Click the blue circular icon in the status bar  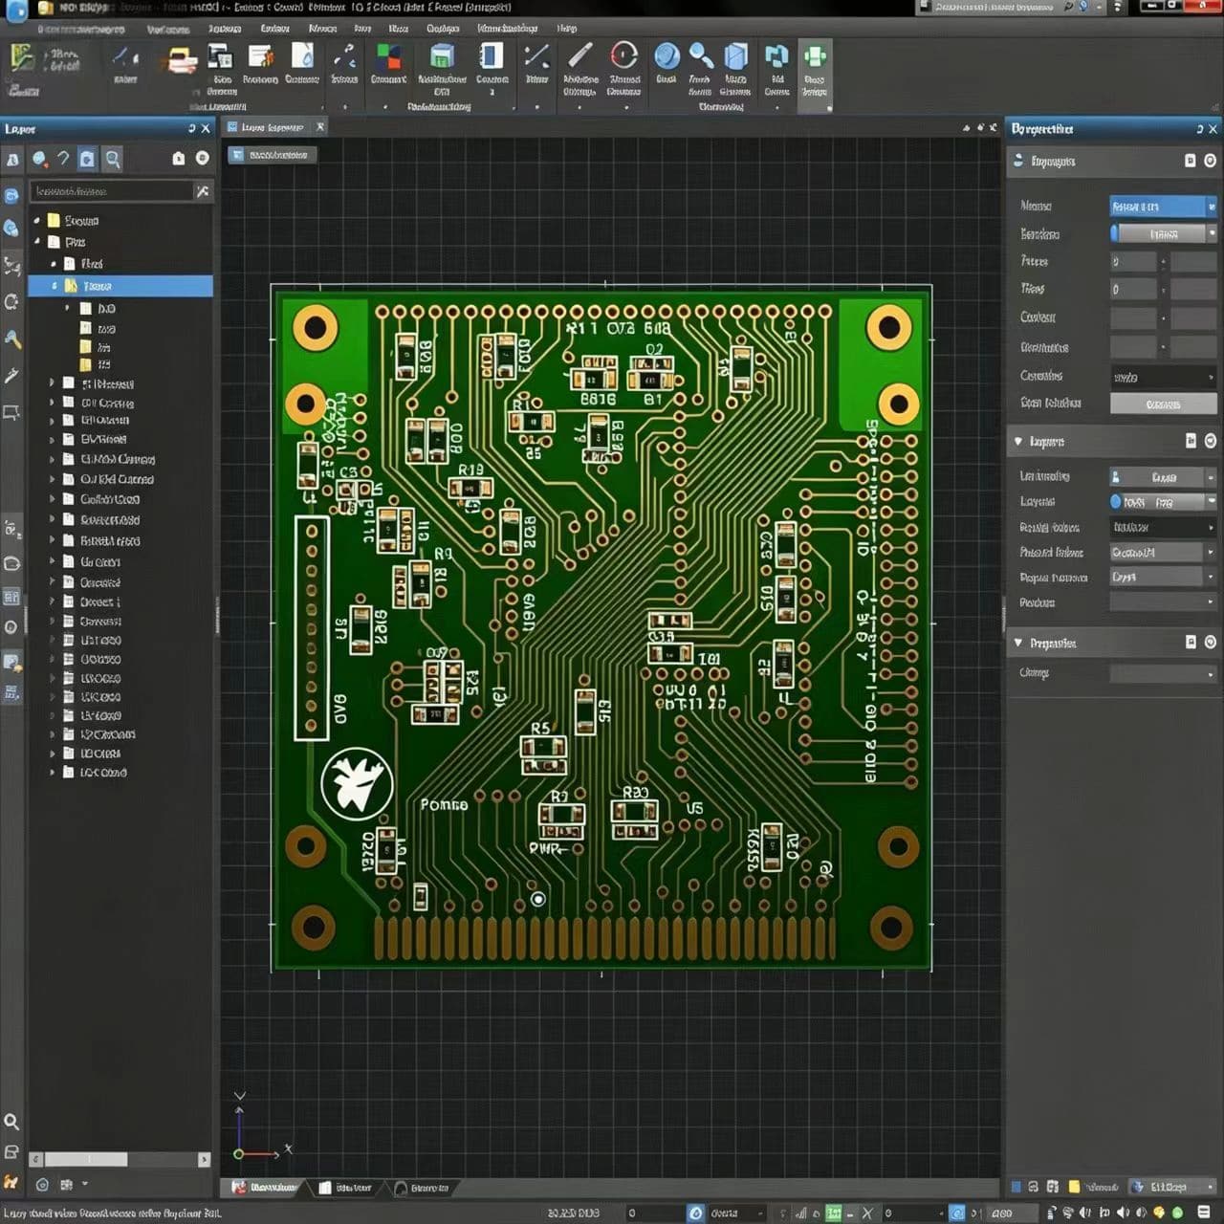pos(695,1213)
